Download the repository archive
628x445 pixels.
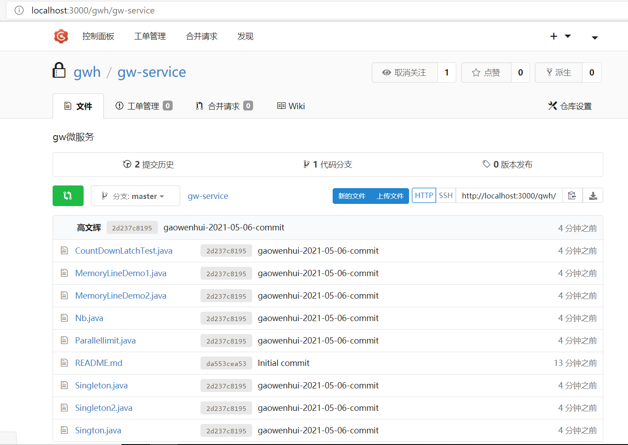point(593,195)
